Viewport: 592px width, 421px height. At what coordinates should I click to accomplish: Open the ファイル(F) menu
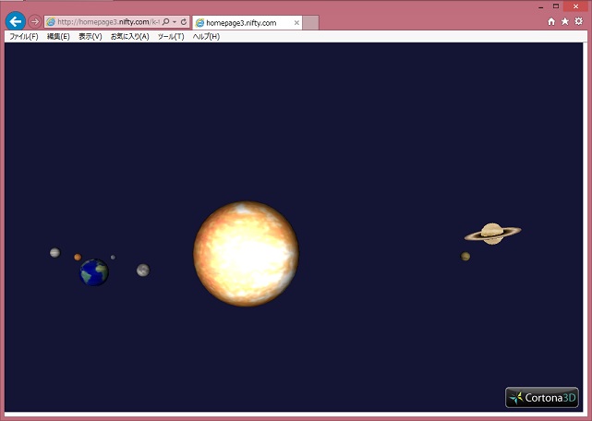(x=23, y=36)
